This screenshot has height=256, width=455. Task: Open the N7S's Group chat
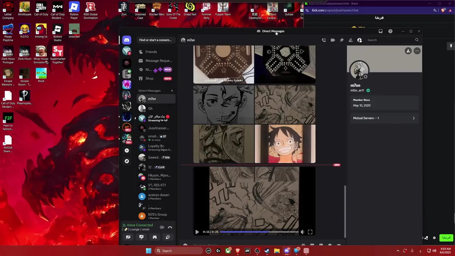pos(156,216)
